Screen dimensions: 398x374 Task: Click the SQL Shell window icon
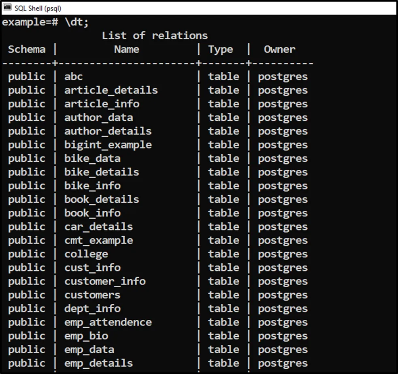(x=7, y=8)
